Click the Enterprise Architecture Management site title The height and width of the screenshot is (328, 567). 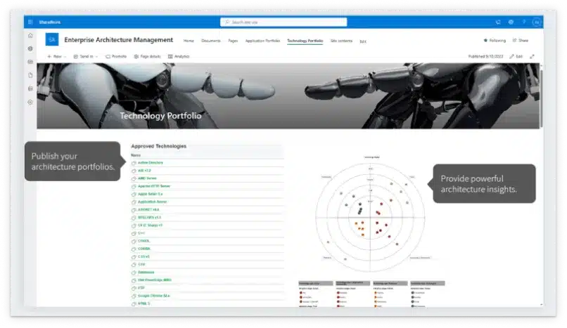click(119, 40)
